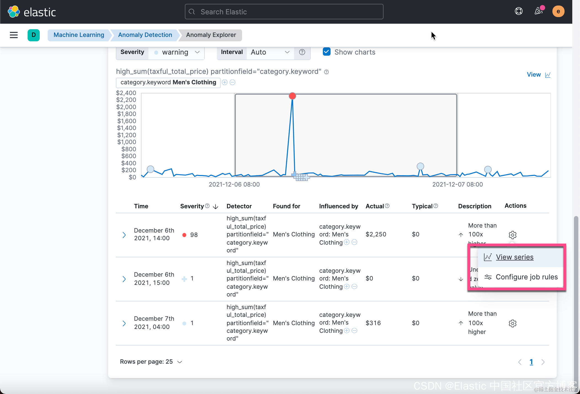Click actions gear for 98 severity anomaly
The image size is (580, 394).
pos(512,235)
